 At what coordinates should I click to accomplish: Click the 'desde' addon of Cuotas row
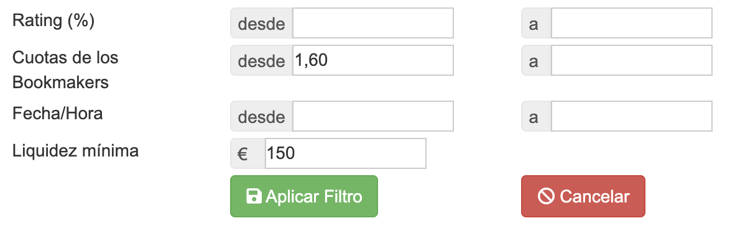pyautogui.click(x=262, y=60)
